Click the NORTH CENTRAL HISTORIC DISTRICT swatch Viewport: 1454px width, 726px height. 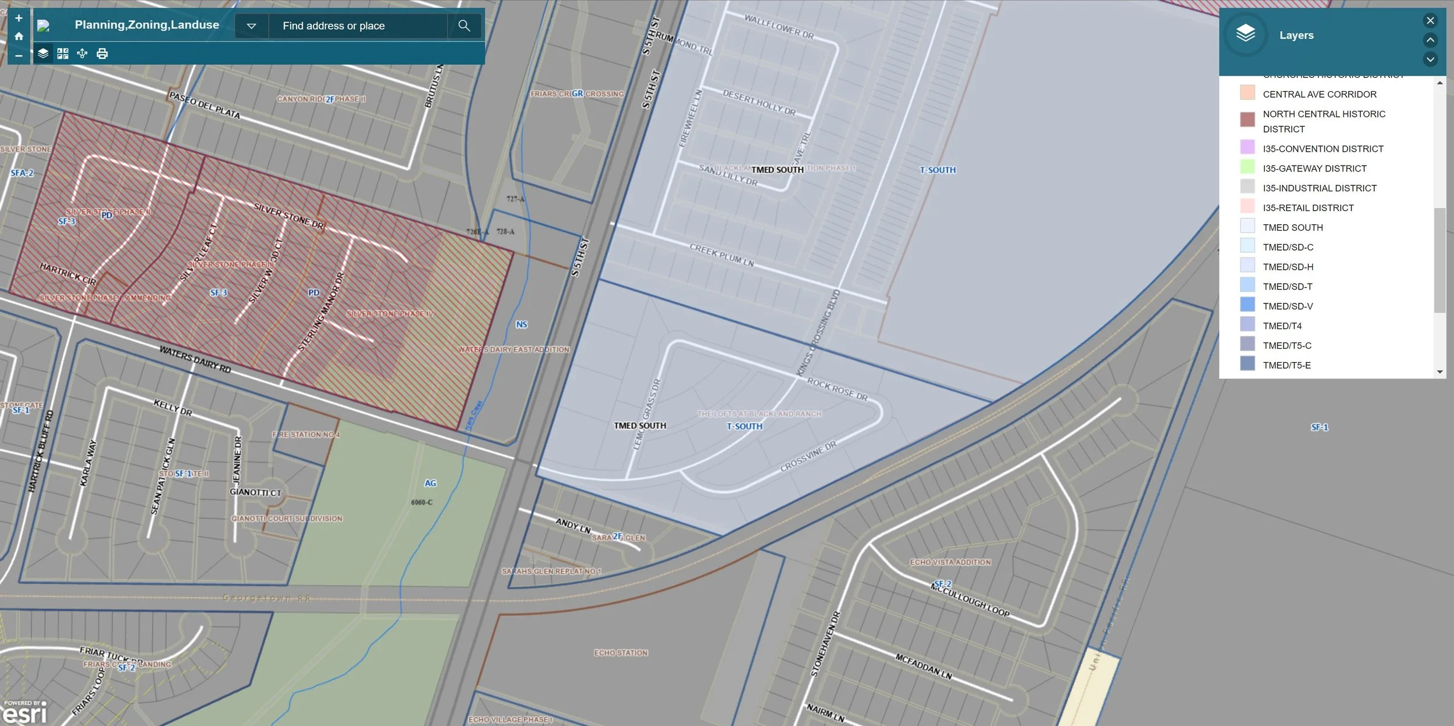[1247, 120]
